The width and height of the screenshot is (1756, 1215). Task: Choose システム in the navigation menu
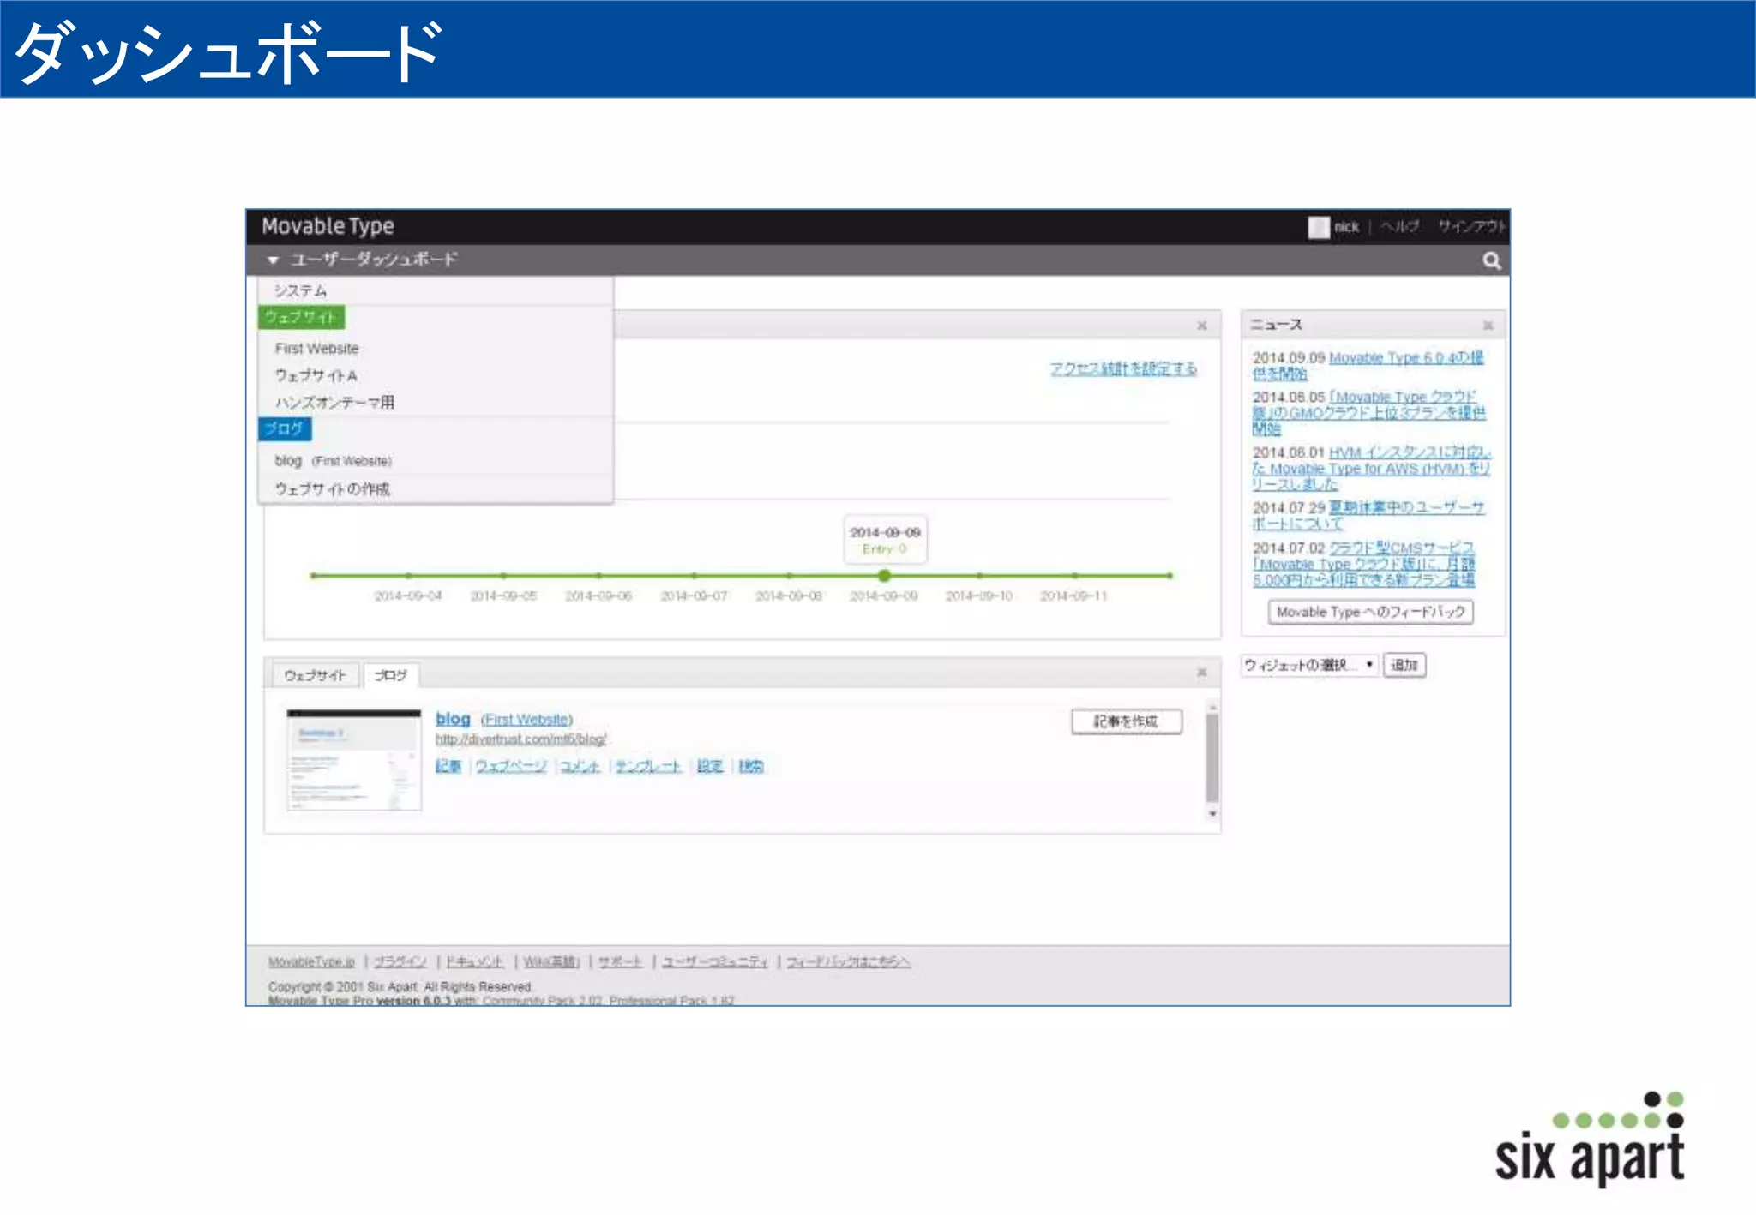pos(300,290)
